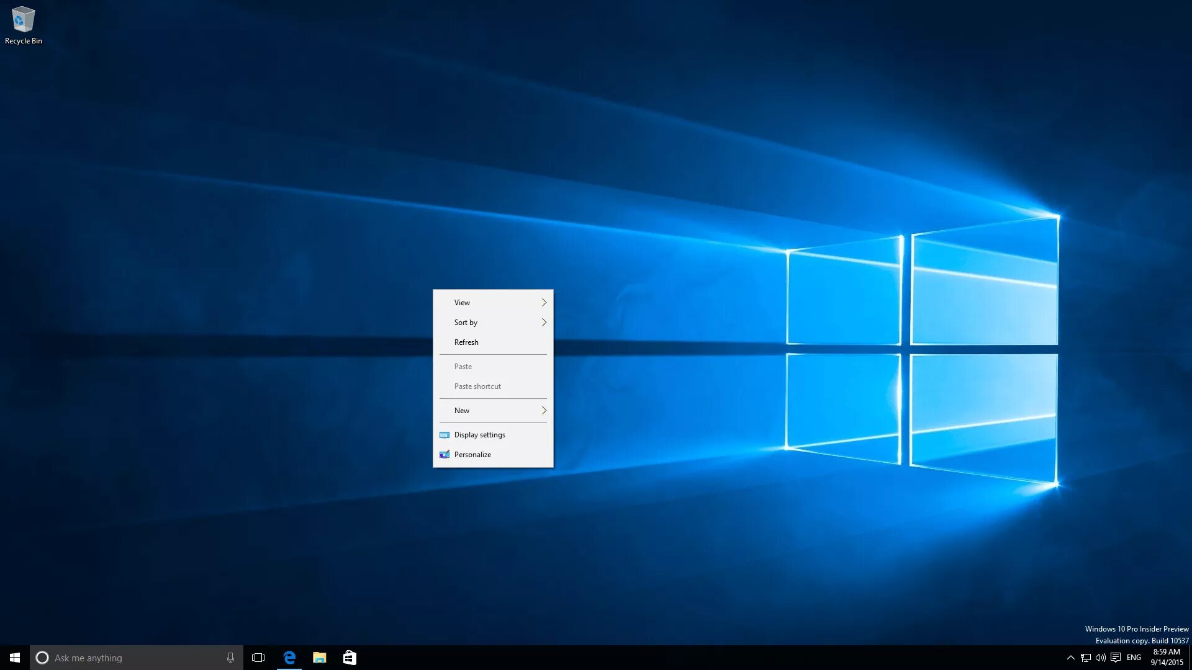Expand the View submenu

[x=493, y=302]
